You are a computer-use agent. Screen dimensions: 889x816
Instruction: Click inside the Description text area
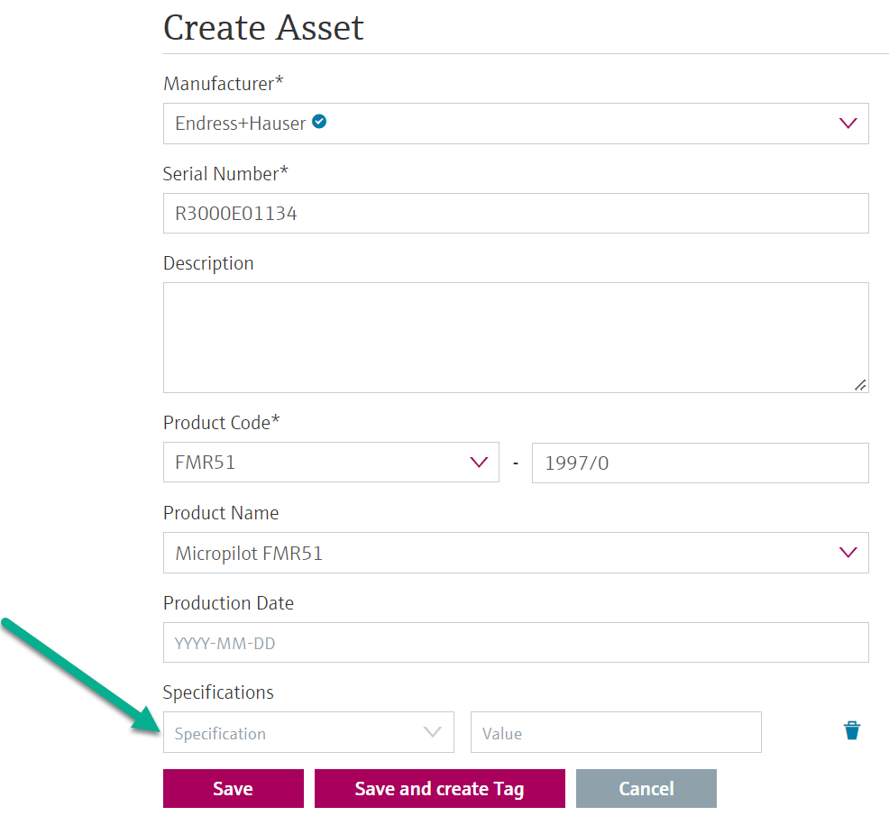pos(516,337)
